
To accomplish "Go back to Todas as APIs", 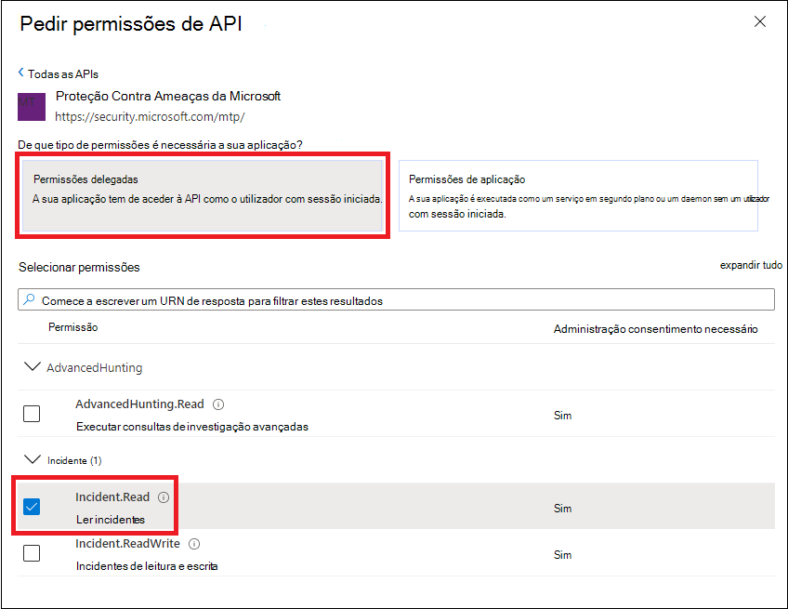I will coord(63,74).
